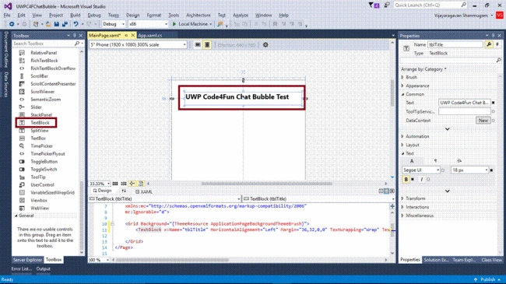
Task: Open the Format menu
Action: (x=154, y=15)
